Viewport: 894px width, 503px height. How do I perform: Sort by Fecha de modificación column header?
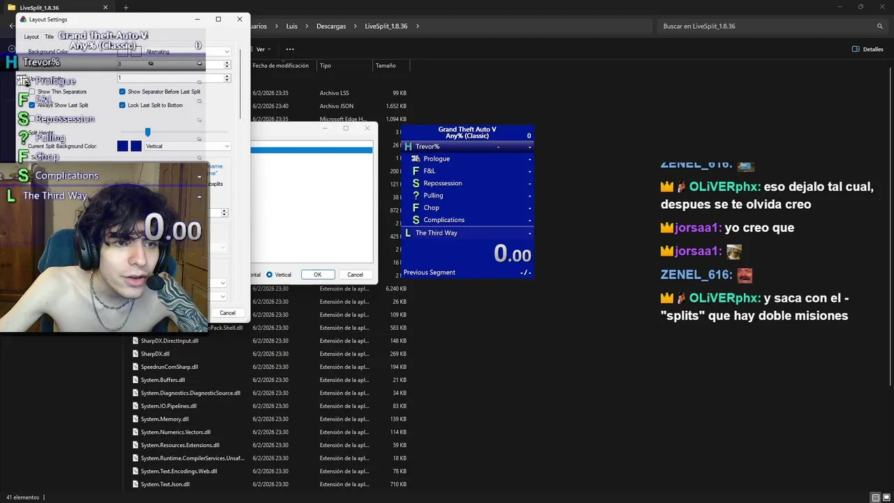click(x=281, y=65)
